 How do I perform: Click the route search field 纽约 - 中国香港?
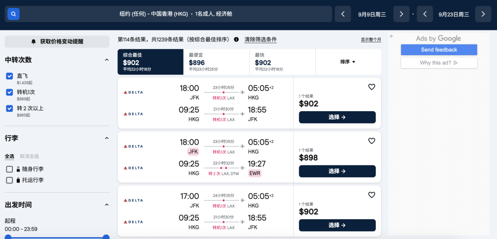pyautogui.click(x=176, y=14)
